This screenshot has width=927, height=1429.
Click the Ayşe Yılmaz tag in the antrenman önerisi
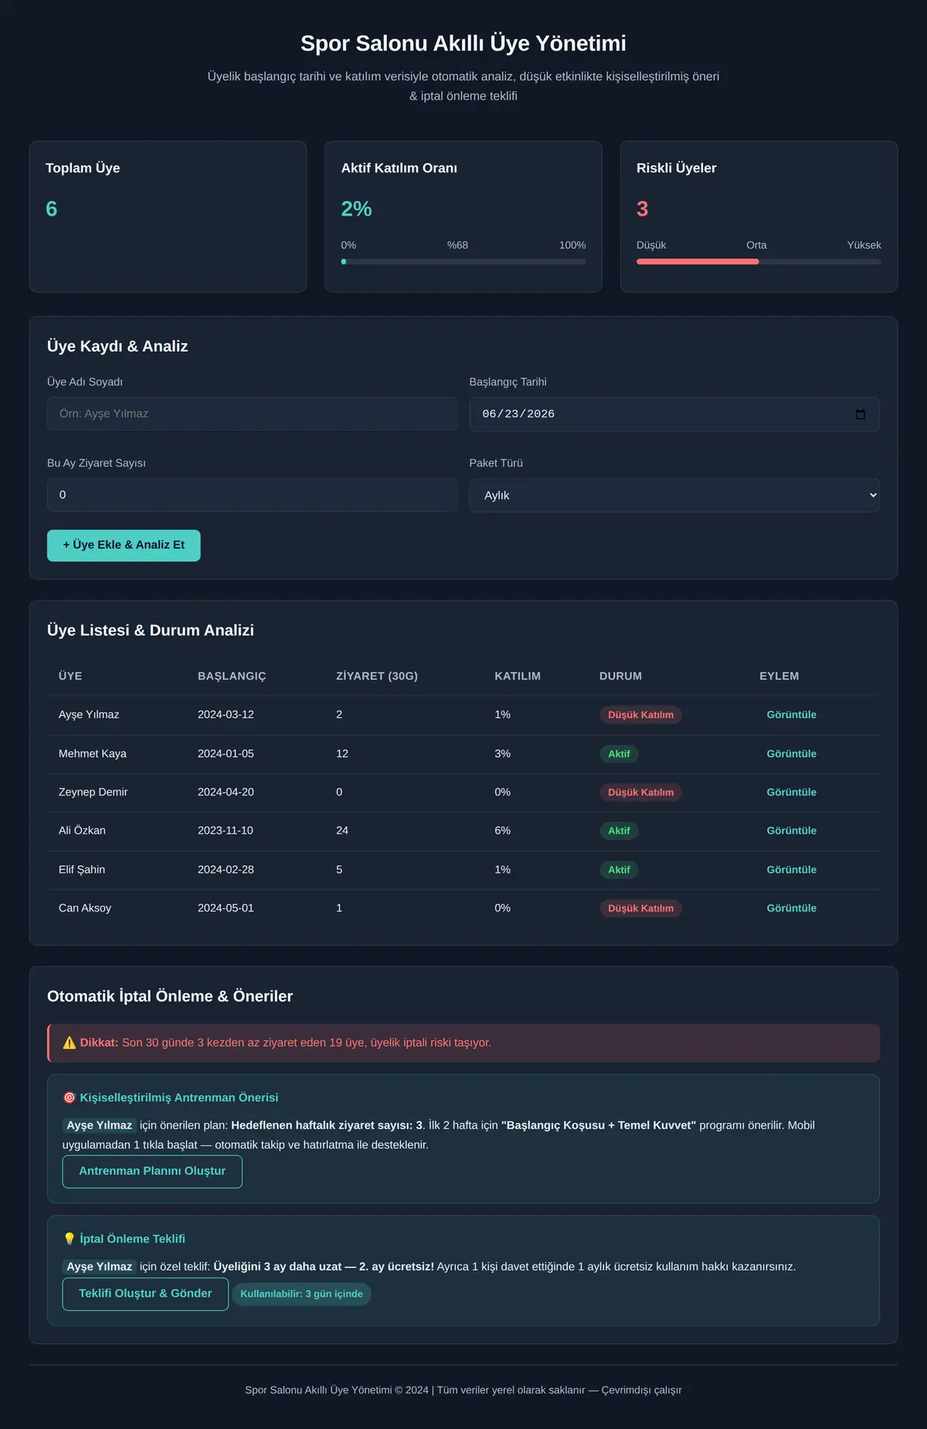pyautogui.click(x=100, y=1125)
